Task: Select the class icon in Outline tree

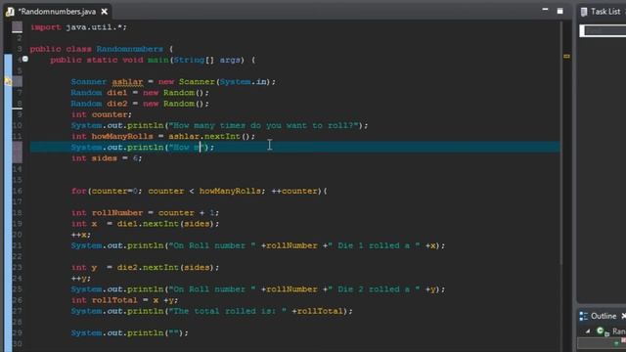Action: click(x=601, y=330)
